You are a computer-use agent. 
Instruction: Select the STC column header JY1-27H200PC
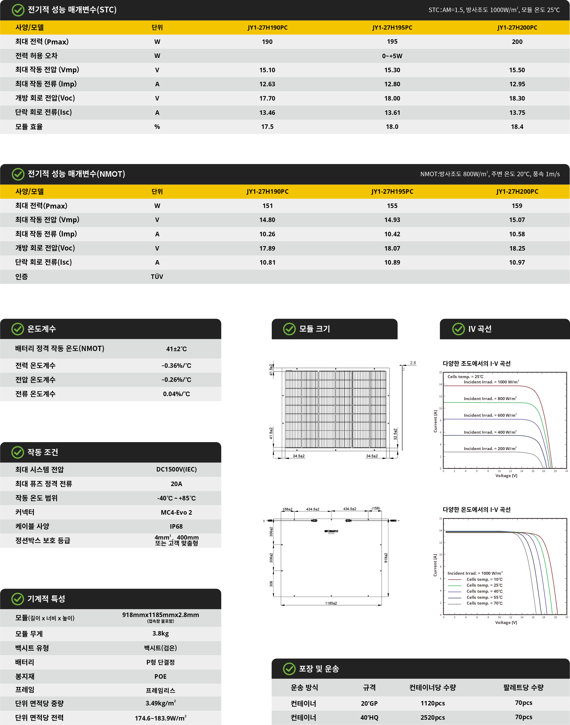(517, 28)
